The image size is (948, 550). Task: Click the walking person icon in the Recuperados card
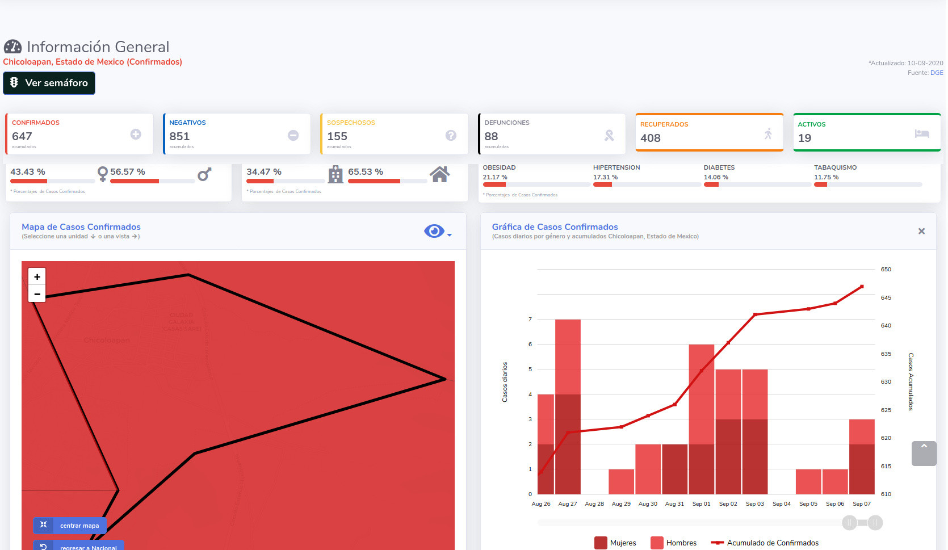tap(768, 134)
